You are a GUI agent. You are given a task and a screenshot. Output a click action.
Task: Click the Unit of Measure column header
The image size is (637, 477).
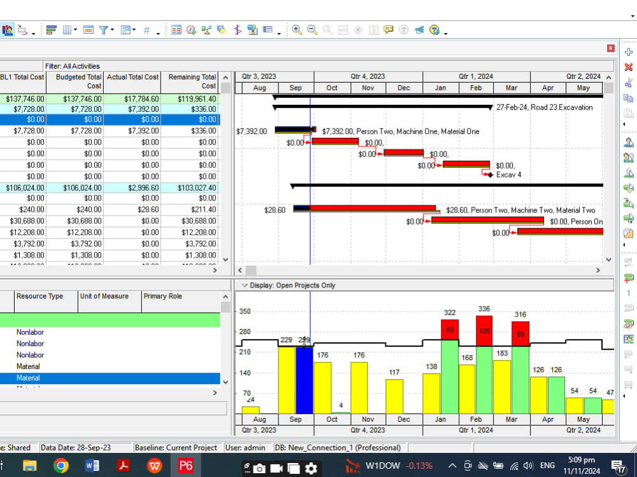pos(110,301)
